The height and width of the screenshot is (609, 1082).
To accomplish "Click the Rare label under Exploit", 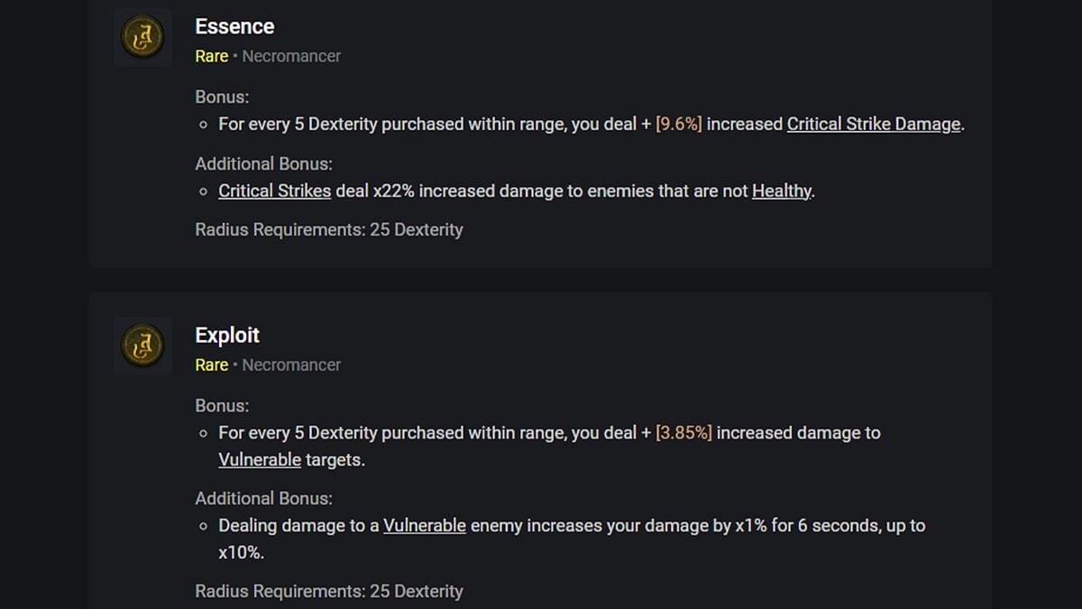I will 211,364.
